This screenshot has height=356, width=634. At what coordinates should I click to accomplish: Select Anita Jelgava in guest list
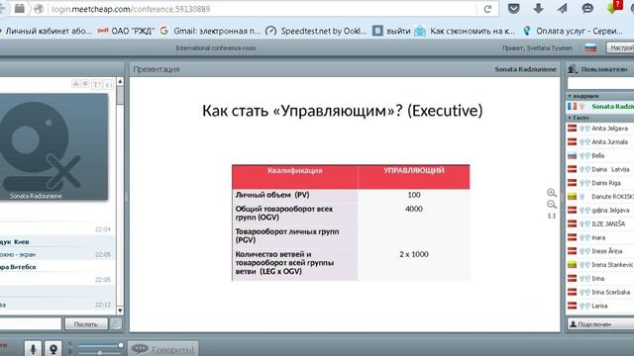coord(600,129)
